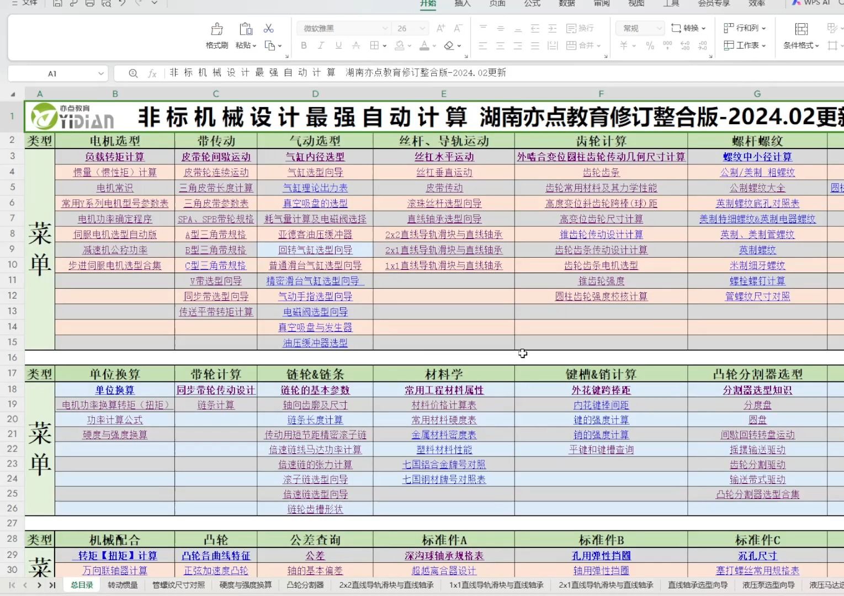Select middle vertical align icon

pyautogui.click(x=501, y=28)
